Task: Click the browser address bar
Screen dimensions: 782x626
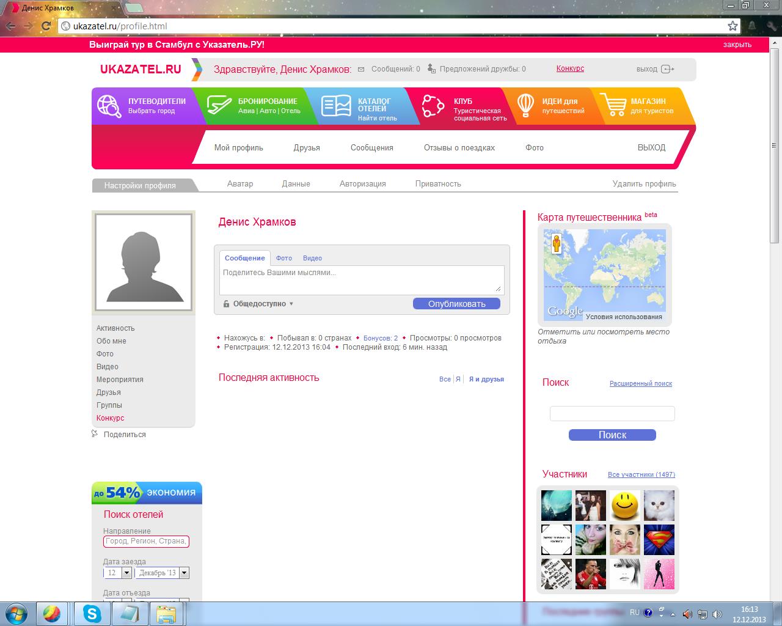Action: click(391, 26)
